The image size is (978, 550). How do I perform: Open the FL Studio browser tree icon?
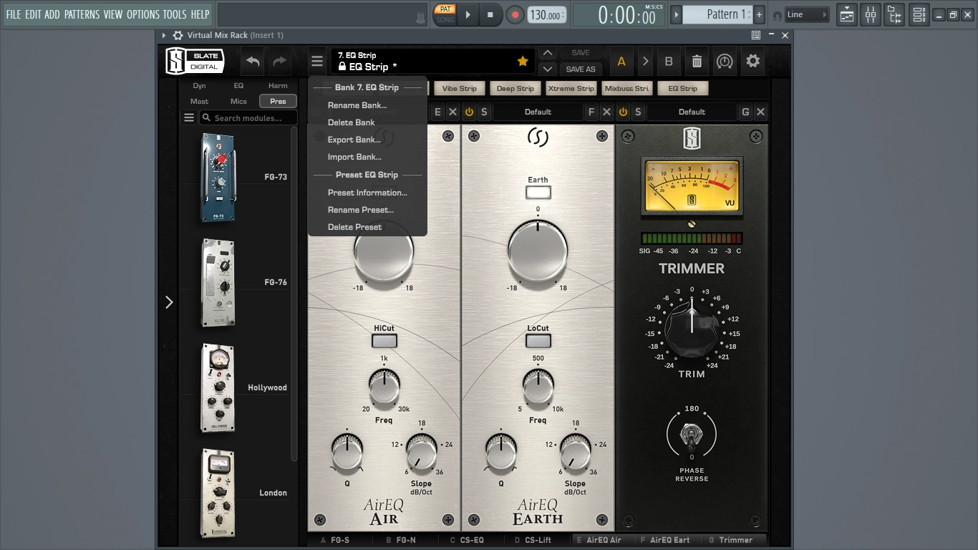click(895, 14)
